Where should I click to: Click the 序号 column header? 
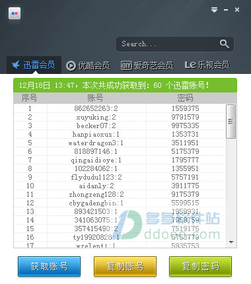pos(29,98)
